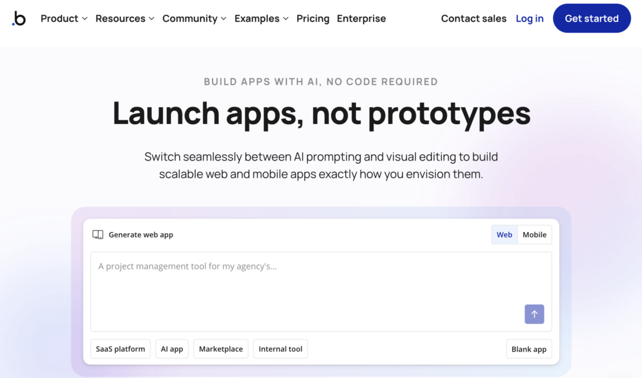Switch to the Web toggle option

point(504,234)
